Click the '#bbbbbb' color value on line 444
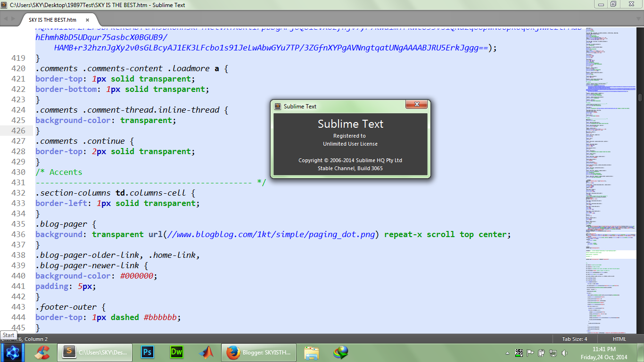This screenshot has width=644, height=362. (x=160, y=317)
